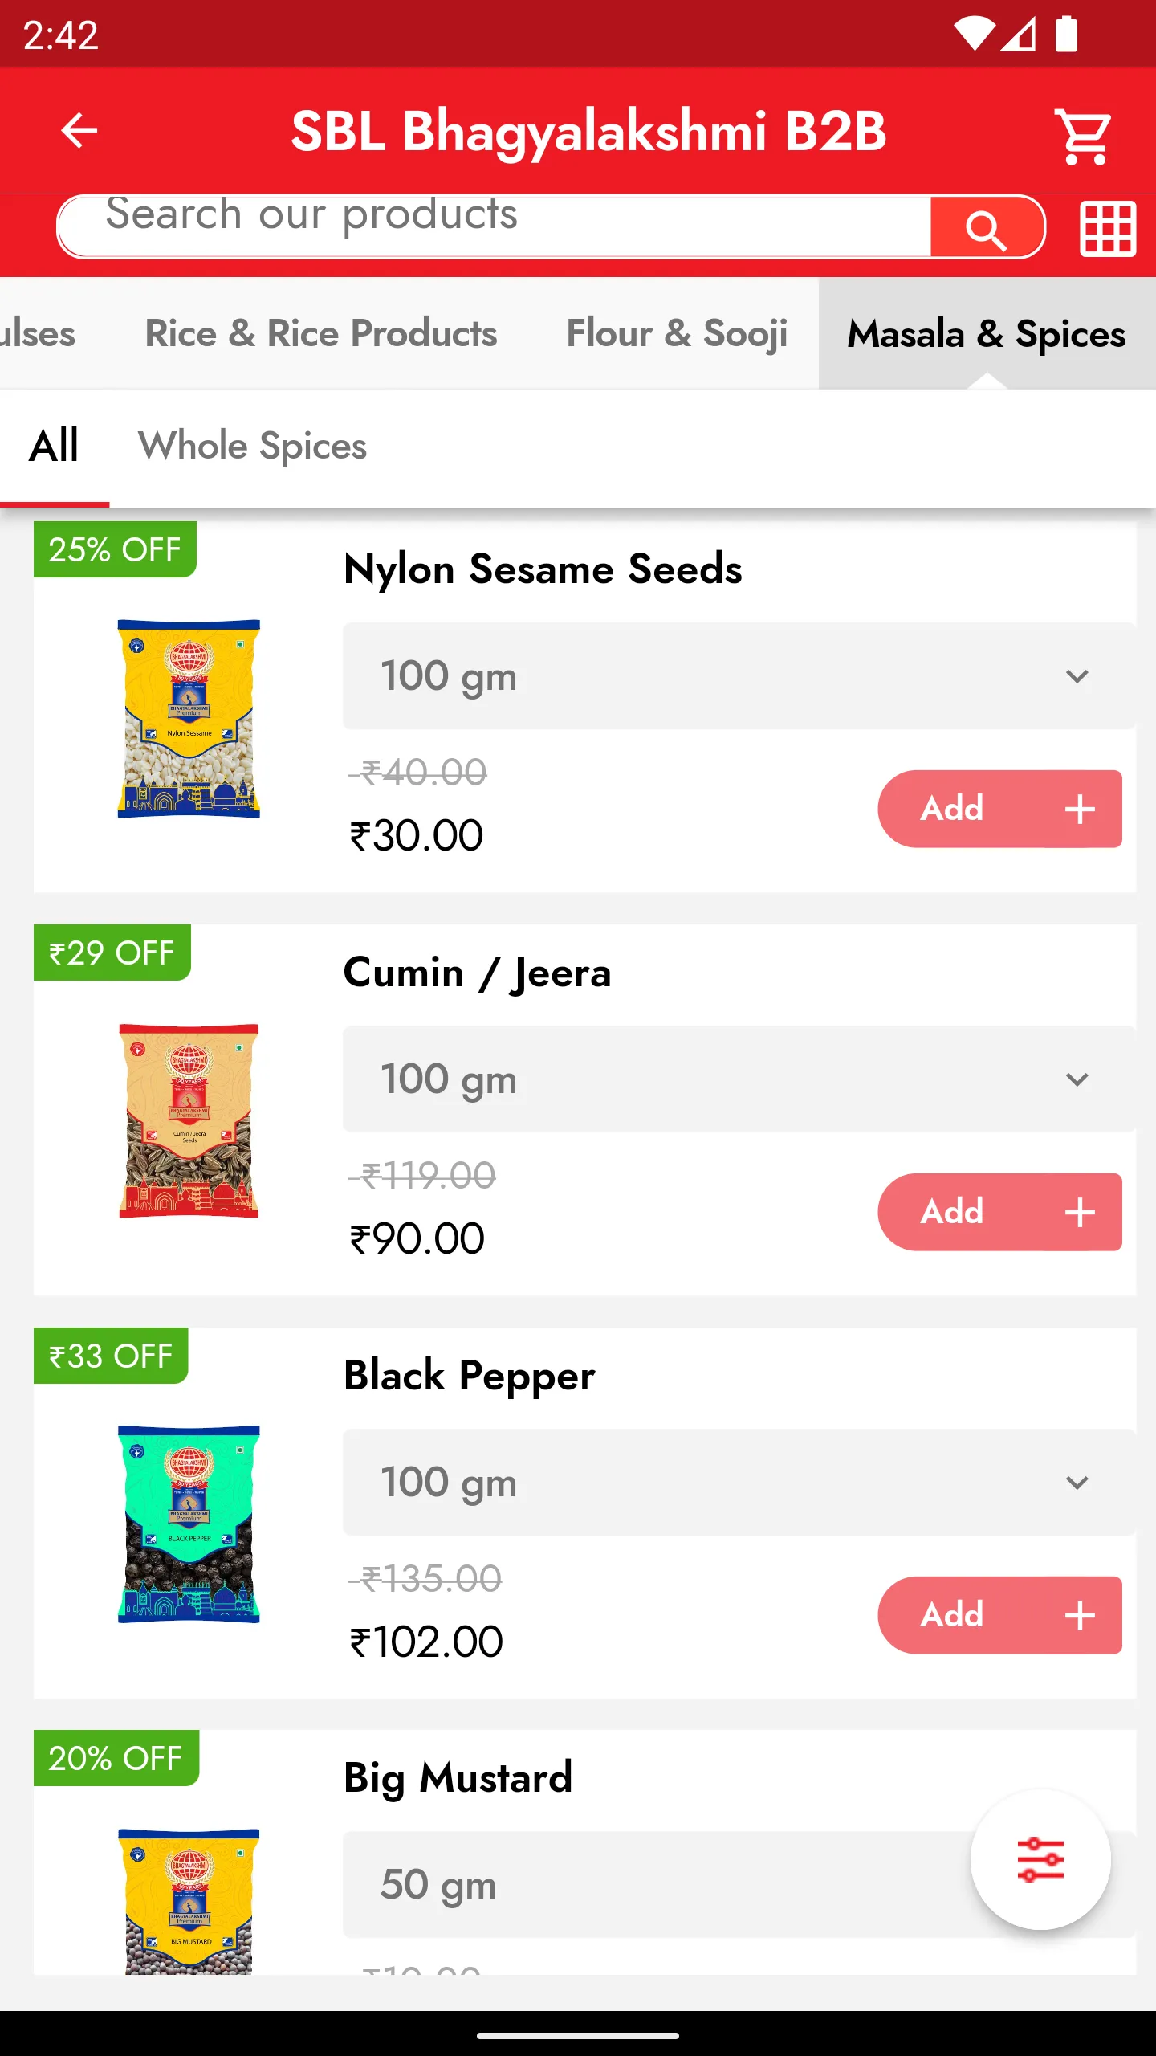The width and height of the screenshot is (1156, 2056).
Task: Tap plus icon on Cumin / Jeera
Action: point(1080,1212)
